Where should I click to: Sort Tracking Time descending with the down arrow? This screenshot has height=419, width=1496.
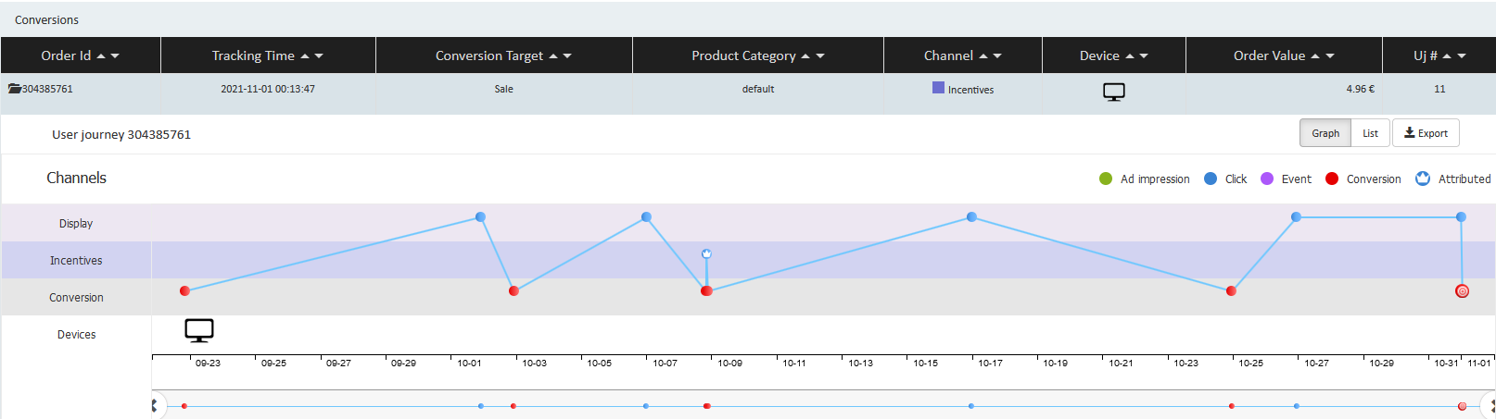(319, 56)
